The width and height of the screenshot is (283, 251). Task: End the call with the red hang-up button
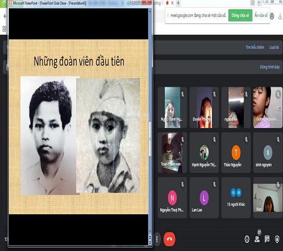169,239
